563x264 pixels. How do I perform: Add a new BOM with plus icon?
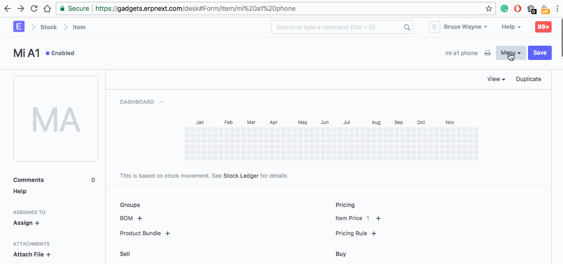coord(140,218)
